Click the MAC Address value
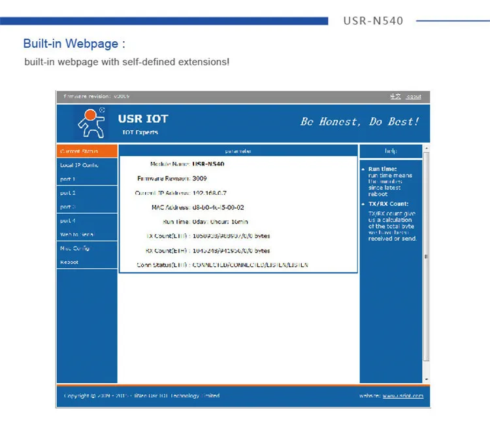This screenshot has width=490, height=427. click(218, 207)
